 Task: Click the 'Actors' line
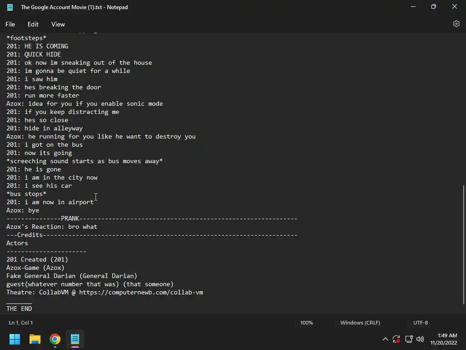pos(17,243)
